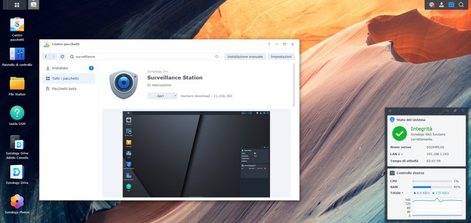Click the Centro pacchetti title bar icon
The width and height of the screenshot is (471, 223).
pyautogui.click(x=47, y=44)
